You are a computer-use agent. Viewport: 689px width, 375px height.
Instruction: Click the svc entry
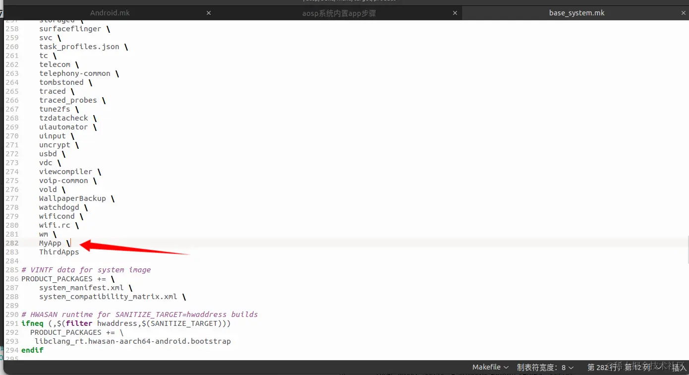tap(46, 38)
